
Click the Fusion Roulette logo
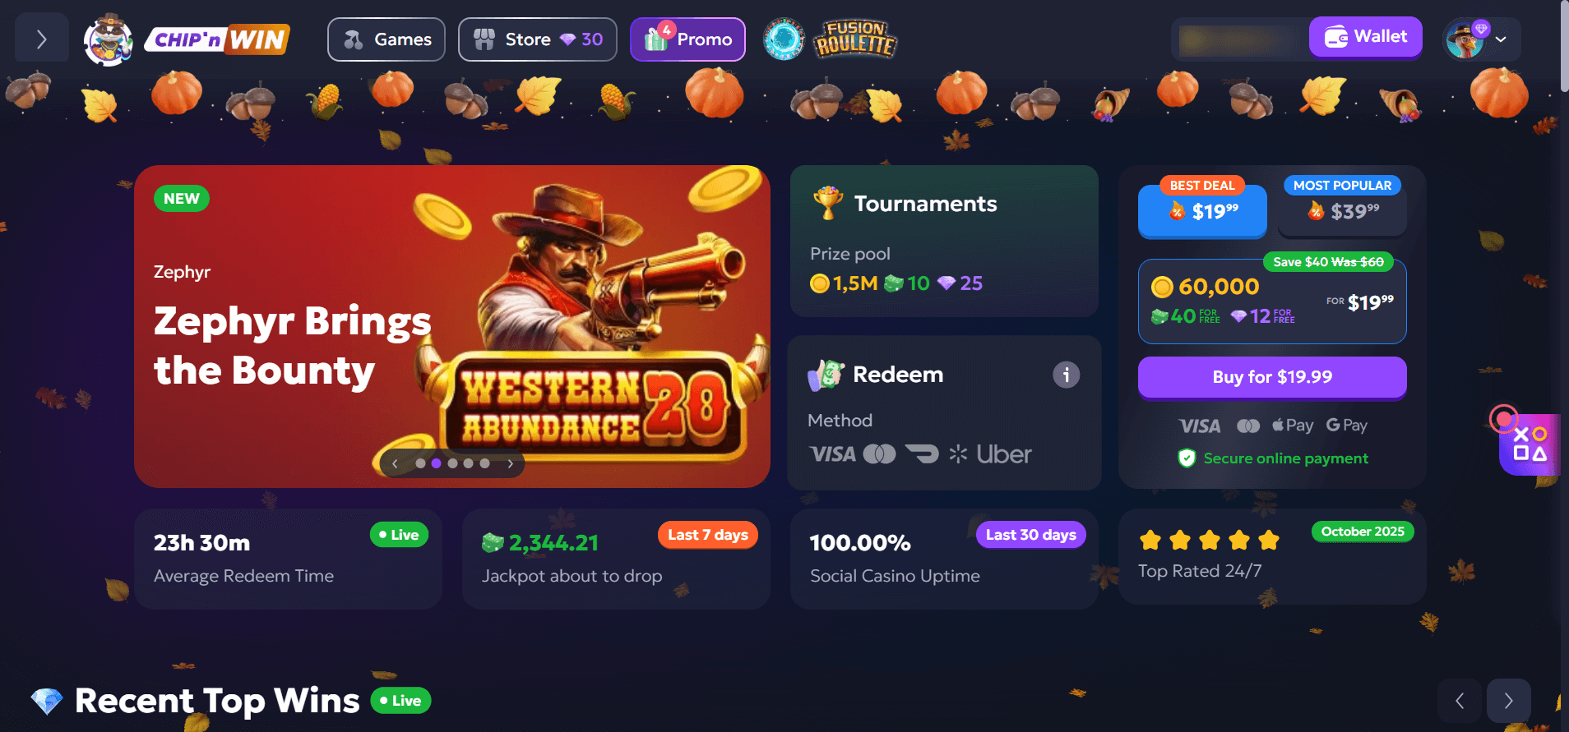(855, 39)
